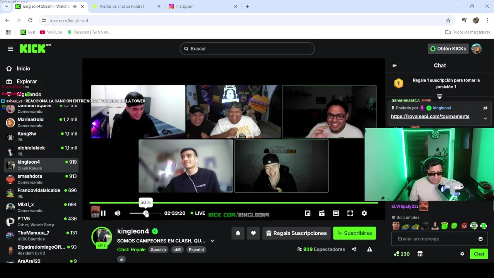Image resolution: width=494 pixels, height=278 pixels.
Task: Open a new browser tab
Action: tap(247, 7)
